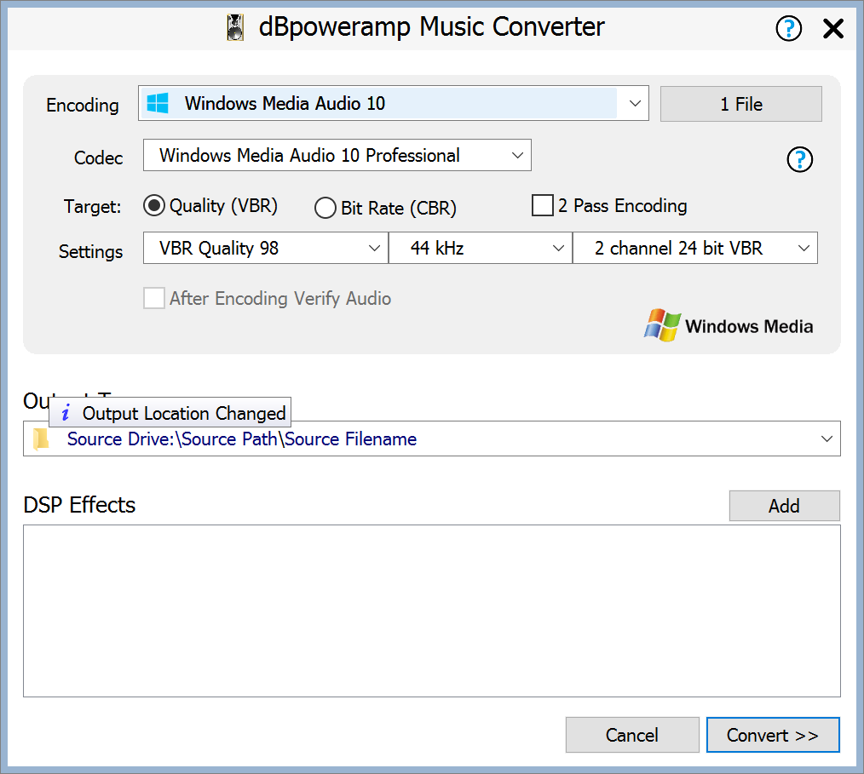Screen dimensions: 864x774
Task: Click the Target: label
Action: tap(93, 206)
